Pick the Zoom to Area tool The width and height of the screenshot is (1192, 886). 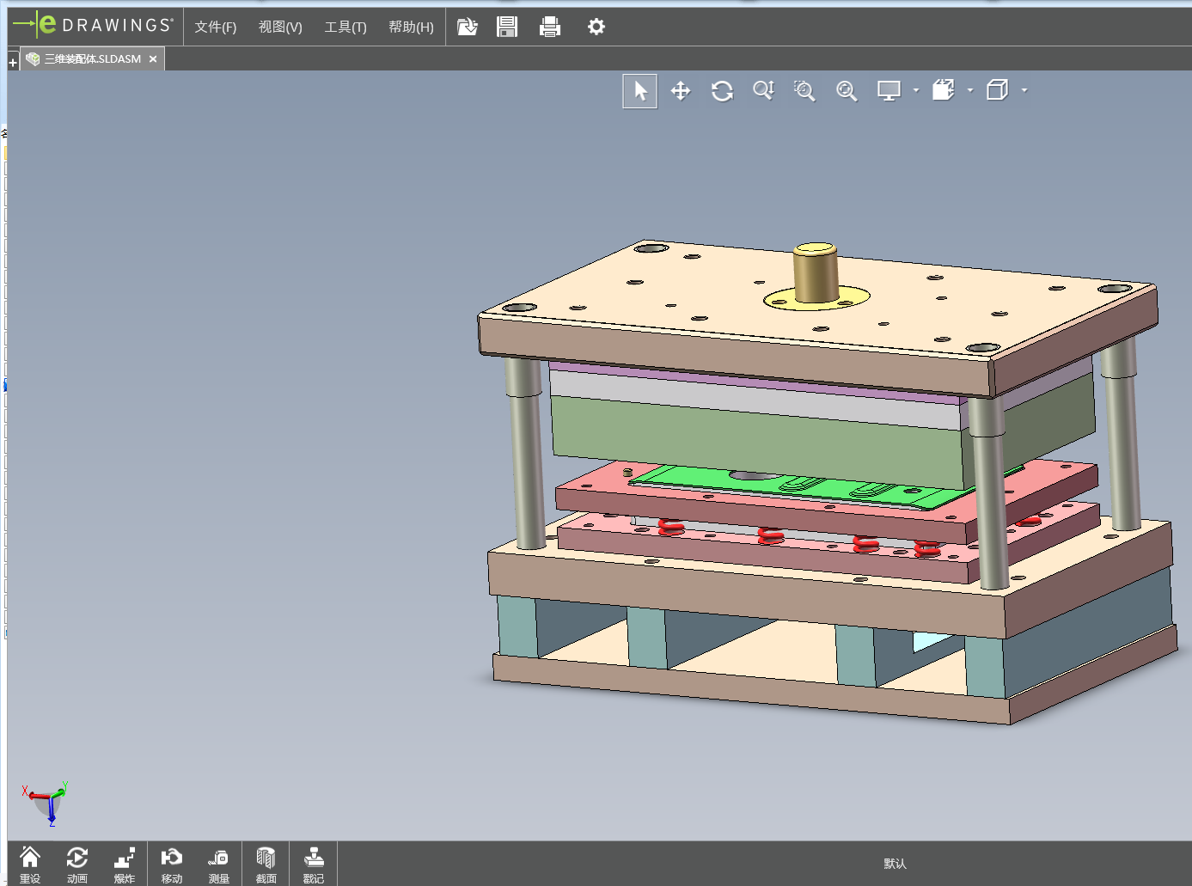point(804,91)
